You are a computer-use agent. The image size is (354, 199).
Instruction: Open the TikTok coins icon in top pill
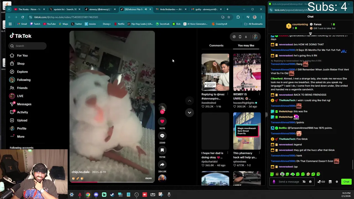click(234, 37)
